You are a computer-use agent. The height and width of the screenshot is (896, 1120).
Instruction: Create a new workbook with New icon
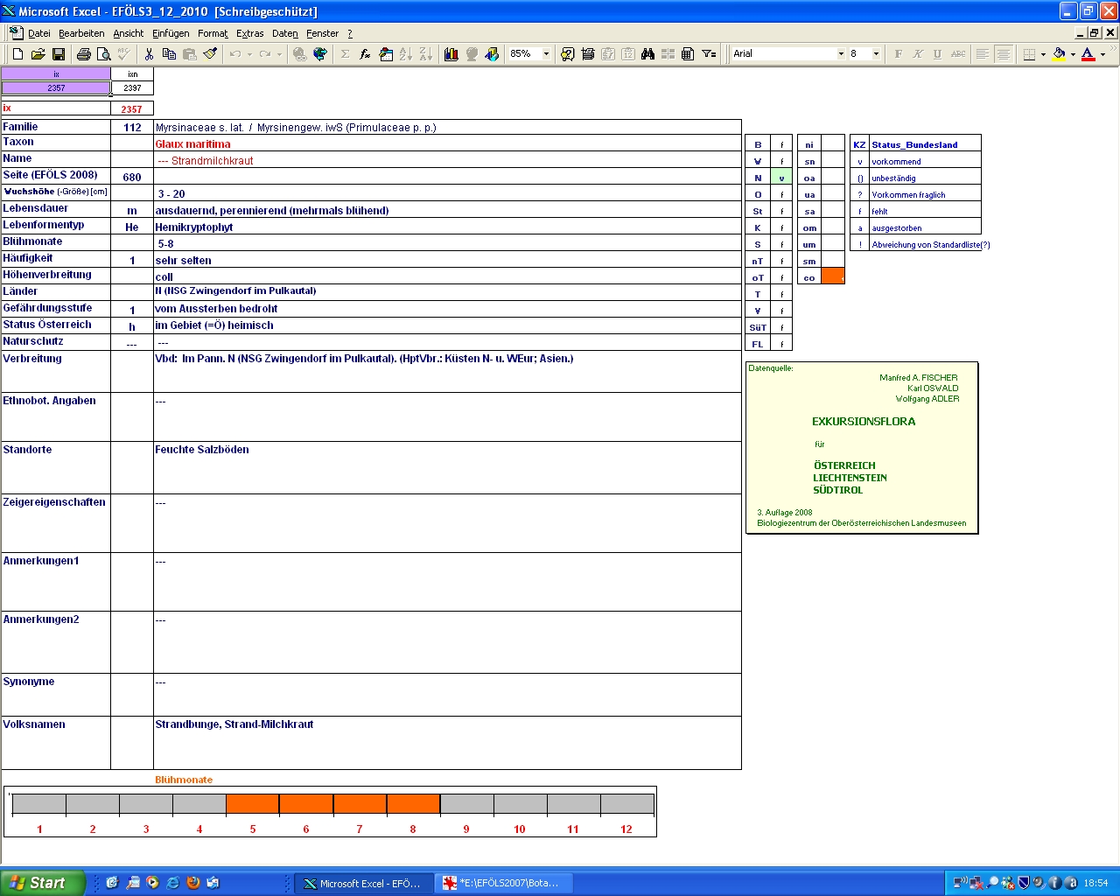tap(17, 54)
